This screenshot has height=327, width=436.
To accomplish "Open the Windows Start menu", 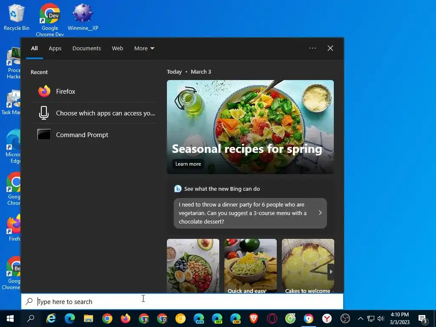I will 10,318.
